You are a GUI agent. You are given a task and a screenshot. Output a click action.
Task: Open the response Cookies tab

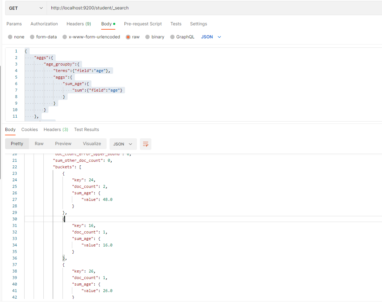pos(30,130)
